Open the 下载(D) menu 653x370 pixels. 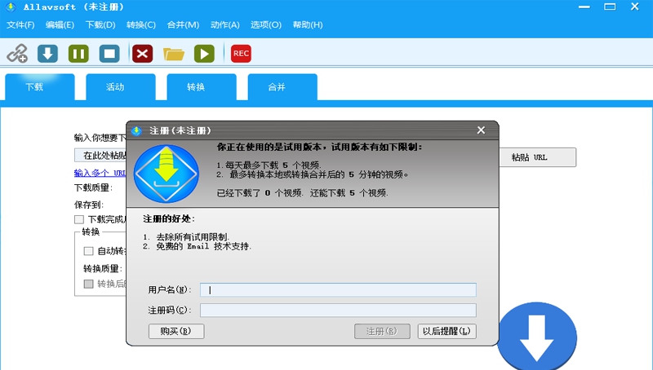(x=100, y=25)
